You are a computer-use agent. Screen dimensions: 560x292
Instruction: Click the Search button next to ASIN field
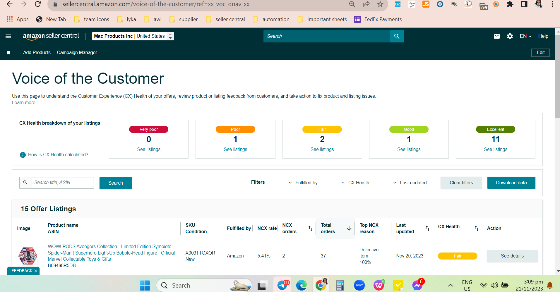tap(116, 183)
